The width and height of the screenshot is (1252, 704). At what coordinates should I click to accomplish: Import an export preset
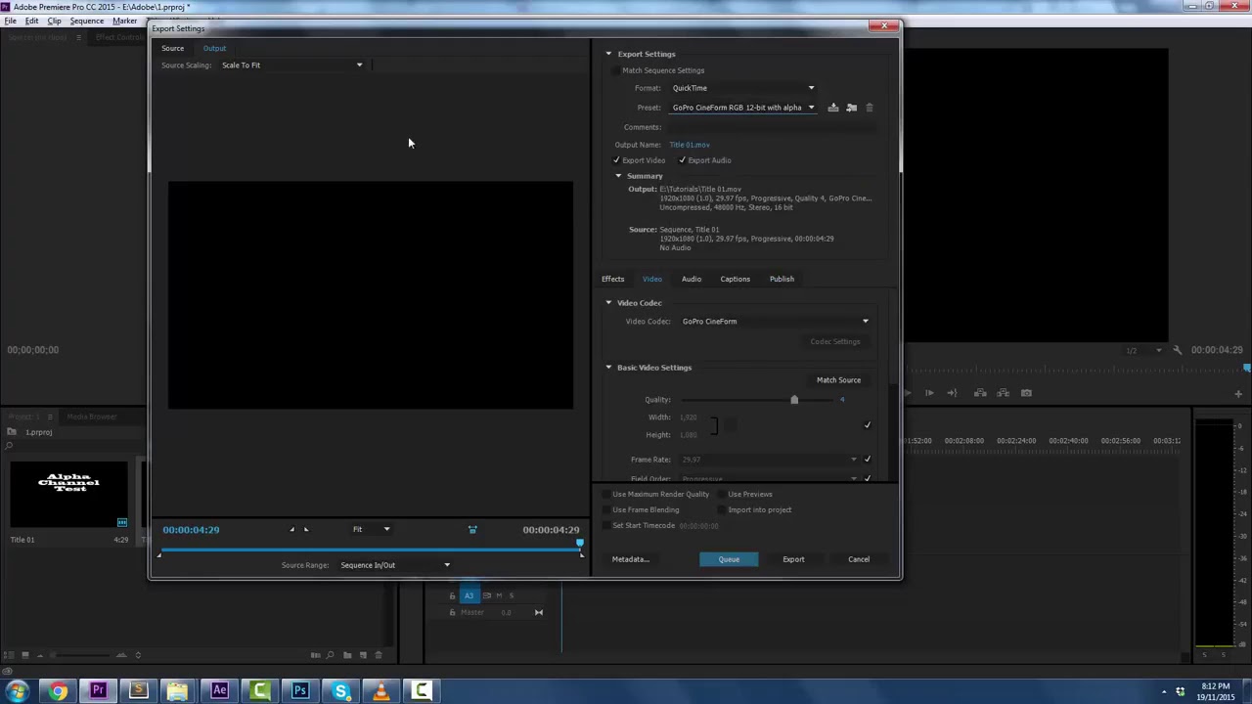[851, 108]
